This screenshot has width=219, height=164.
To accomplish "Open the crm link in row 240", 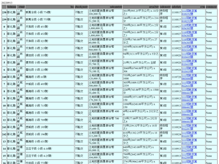I will [189, 77].
